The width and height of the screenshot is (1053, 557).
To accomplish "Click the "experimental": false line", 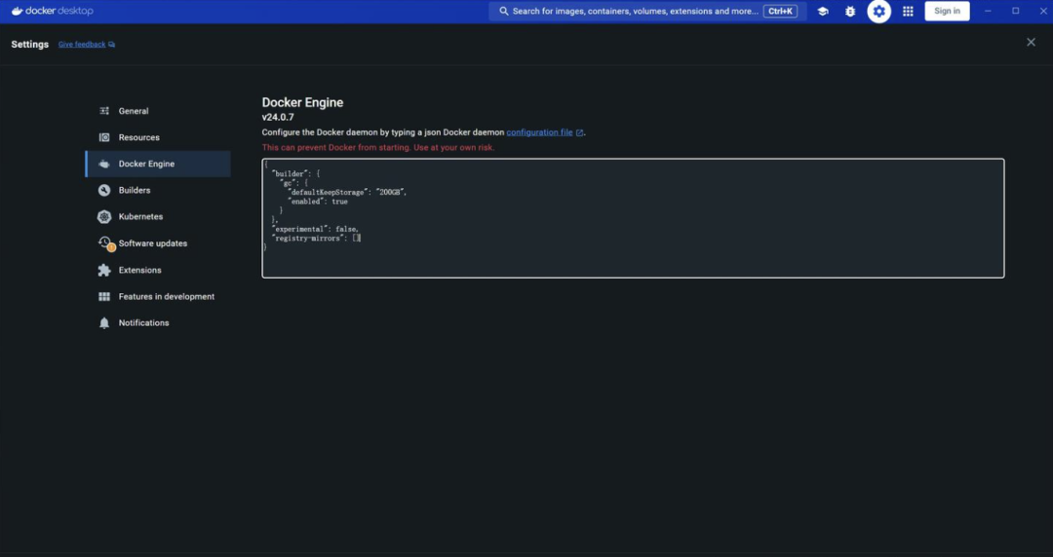I will (x=315, y=229).
